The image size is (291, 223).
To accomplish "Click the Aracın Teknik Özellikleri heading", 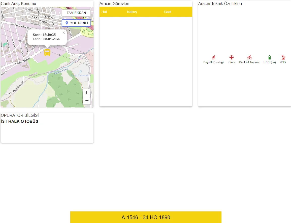I will coord(220,4).
